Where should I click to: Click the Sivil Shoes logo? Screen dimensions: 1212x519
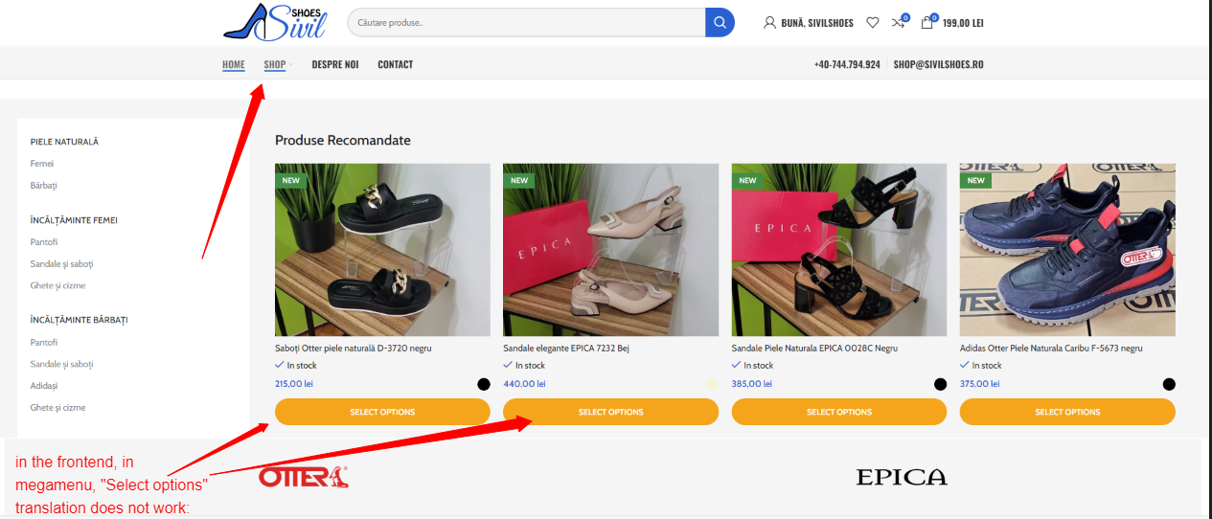click(275, 22)
